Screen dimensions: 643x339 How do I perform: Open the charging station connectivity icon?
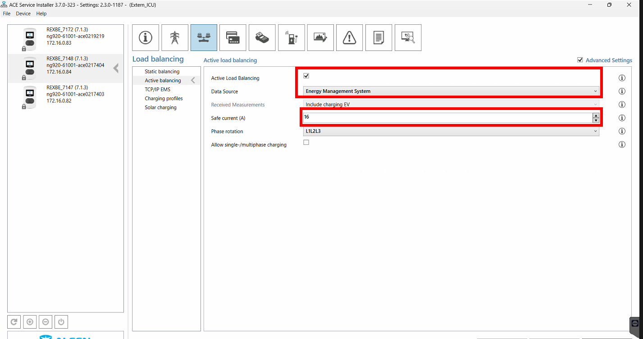tap(291, 37)
